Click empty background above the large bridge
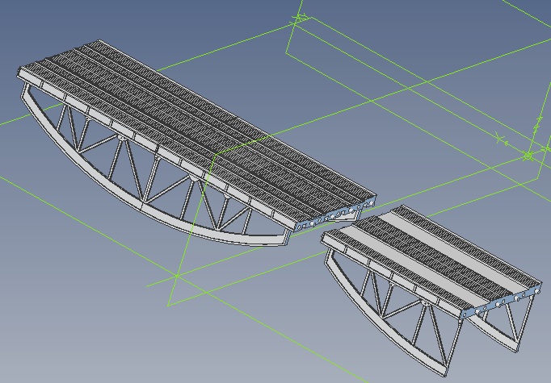 click(175, 21)
